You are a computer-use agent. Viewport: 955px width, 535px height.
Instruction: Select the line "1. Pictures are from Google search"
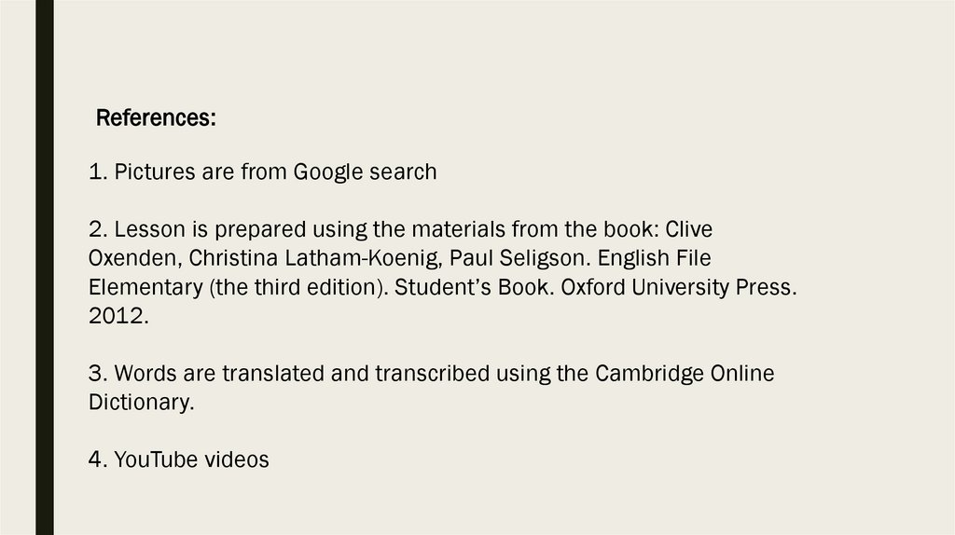262,172
